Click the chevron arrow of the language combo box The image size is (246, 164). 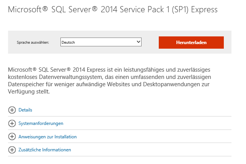(138, 42)
